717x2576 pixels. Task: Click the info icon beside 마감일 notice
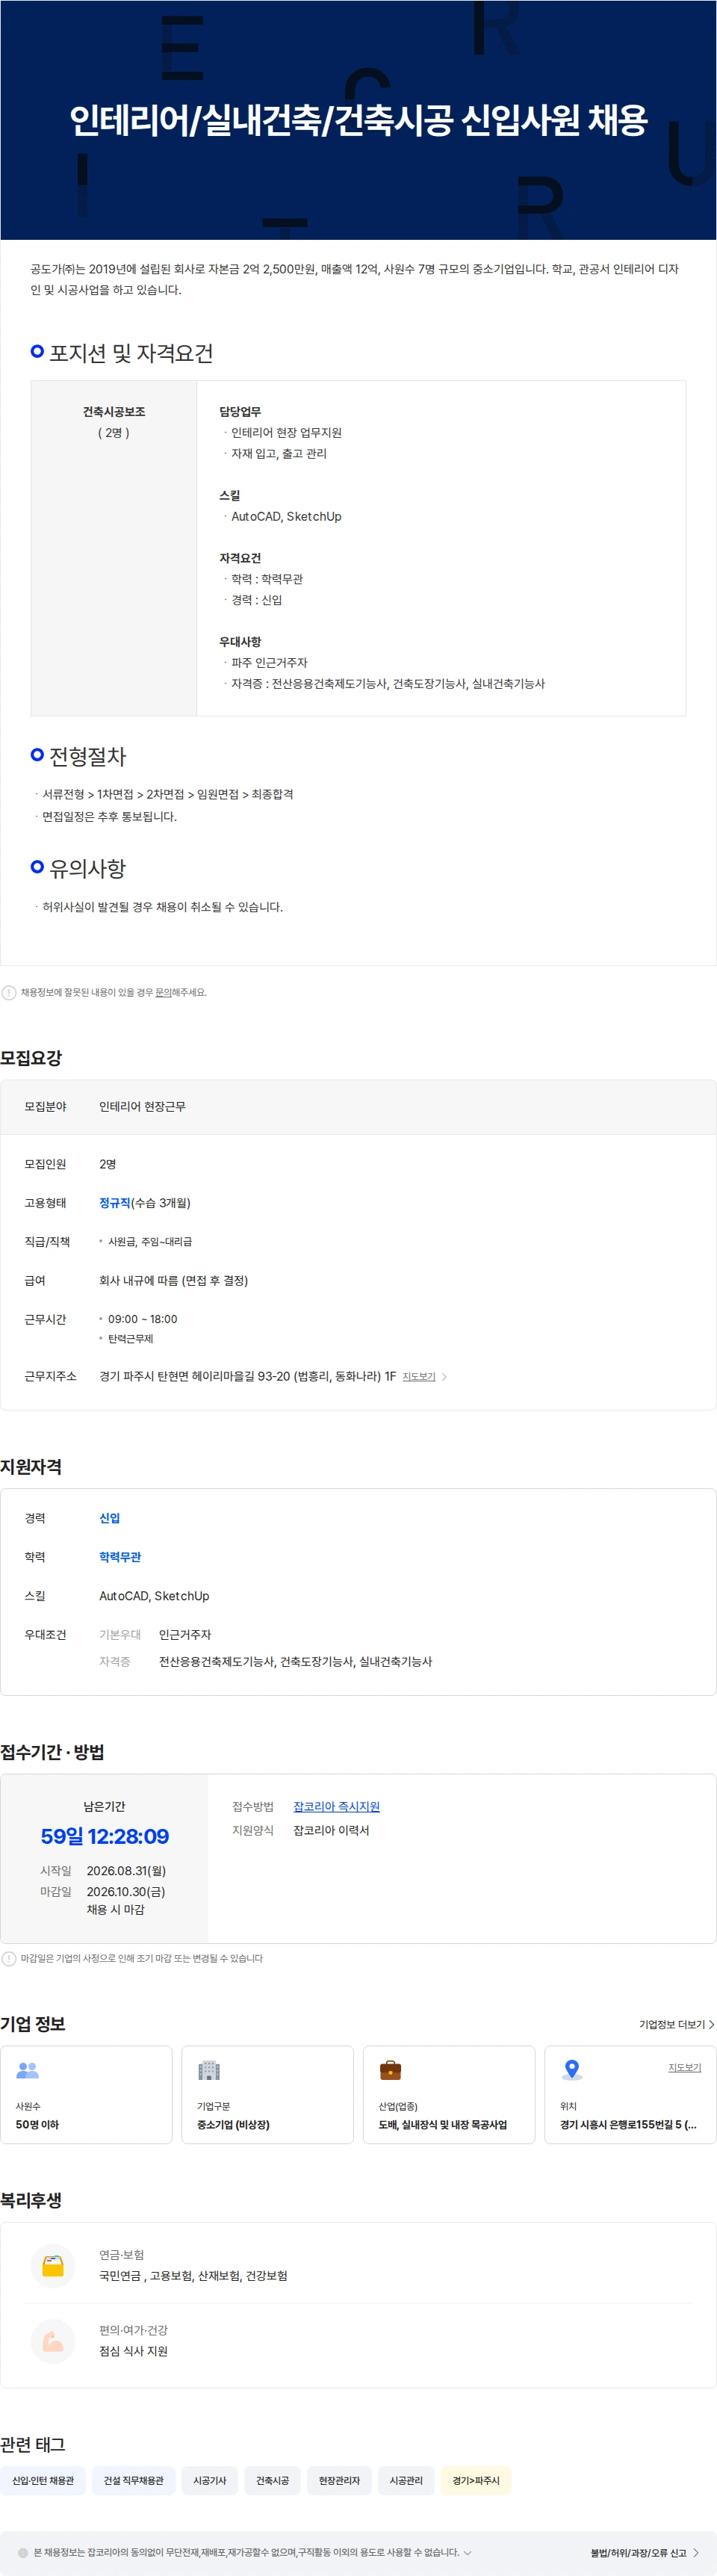[9, 1959]
